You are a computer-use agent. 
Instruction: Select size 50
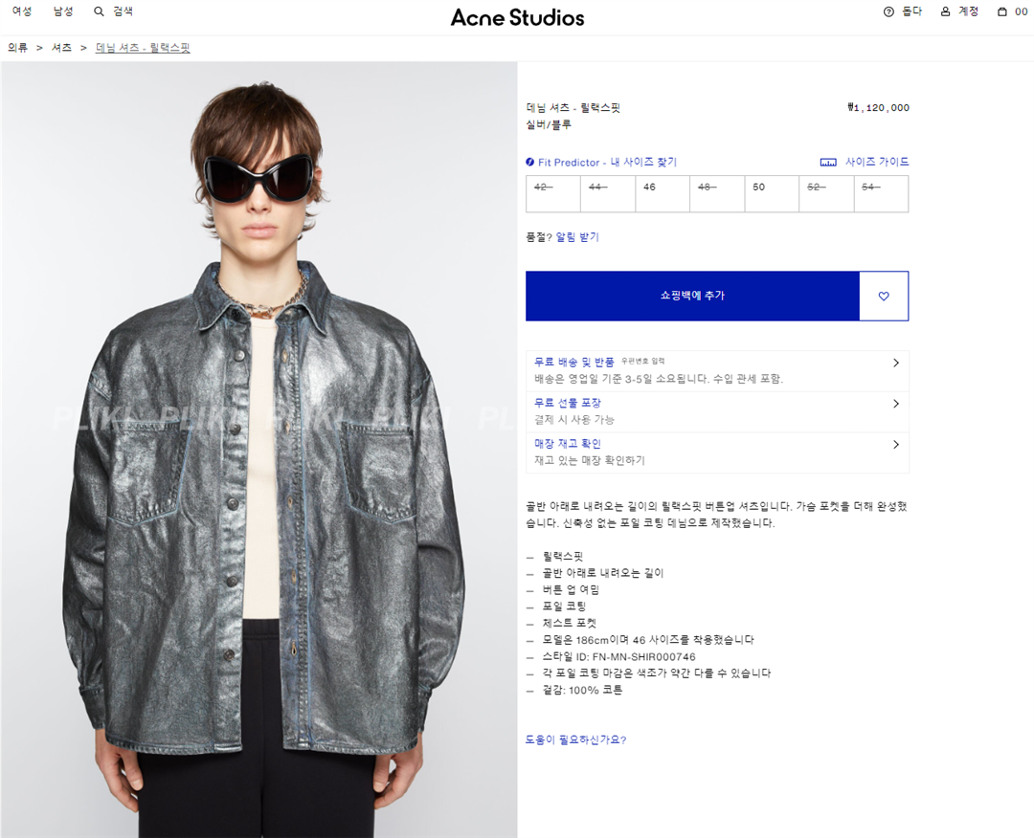click(x=772, y=193)
